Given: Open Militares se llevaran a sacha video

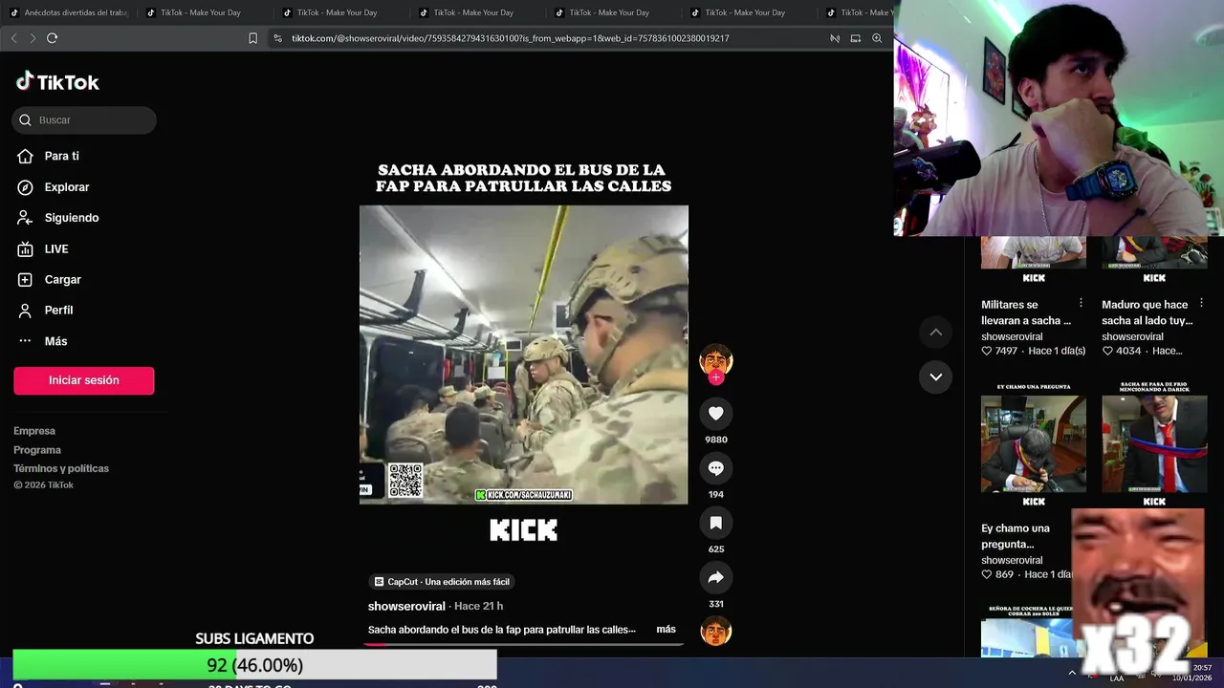Looking at the screenshot, I should click(x=1027, y=312).
